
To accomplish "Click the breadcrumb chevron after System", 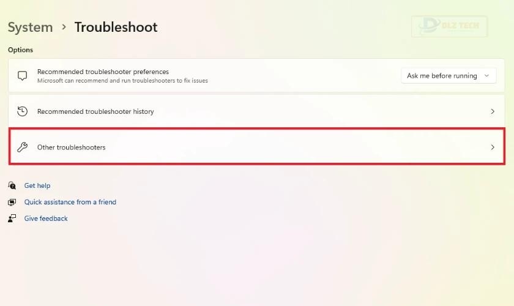I will (x=64, y=27).
